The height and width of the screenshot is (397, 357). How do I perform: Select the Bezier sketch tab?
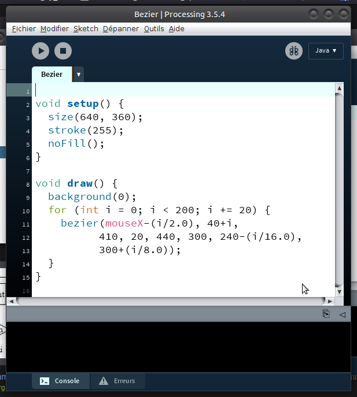point(52,75)
